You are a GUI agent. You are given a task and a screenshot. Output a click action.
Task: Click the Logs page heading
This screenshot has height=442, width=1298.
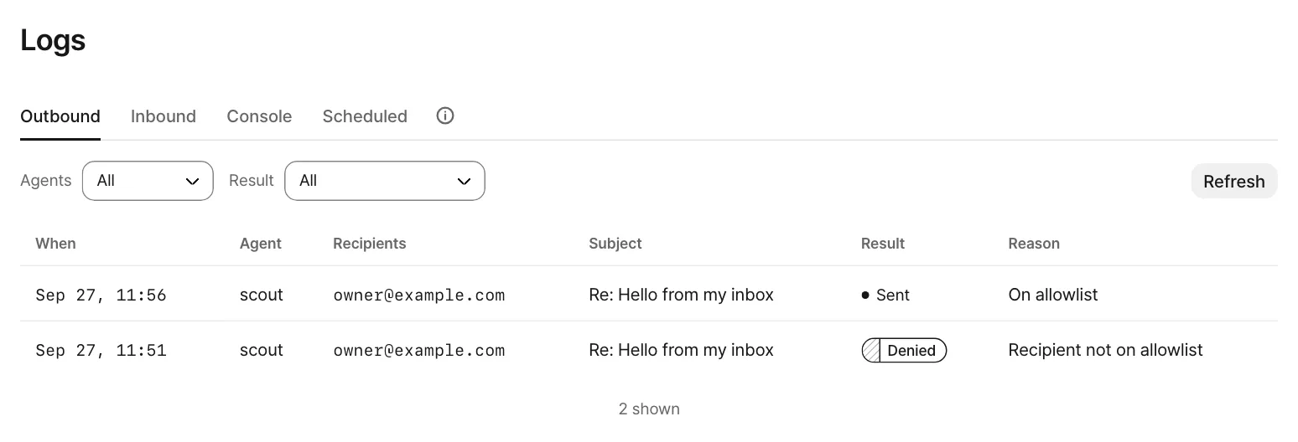pyautogui.click(x=53, y=40)
